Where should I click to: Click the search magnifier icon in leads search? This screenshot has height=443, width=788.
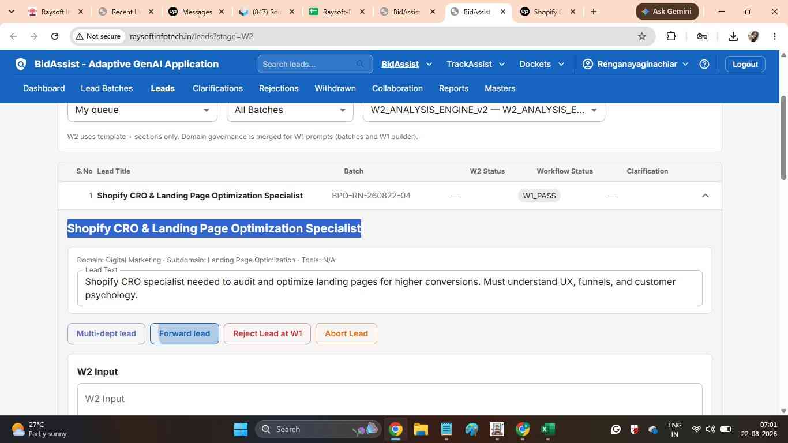(361, 64)
